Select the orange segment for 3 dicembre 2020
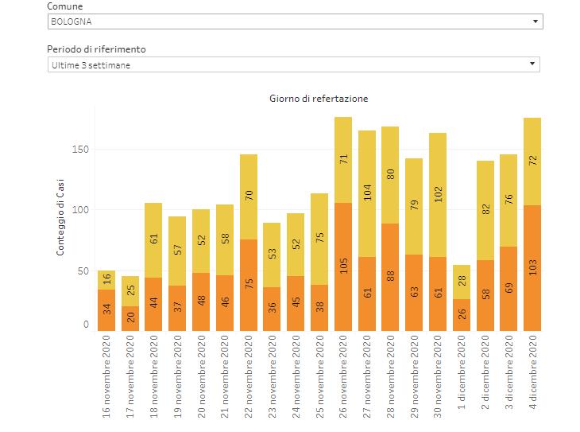 tap(508, 289)
